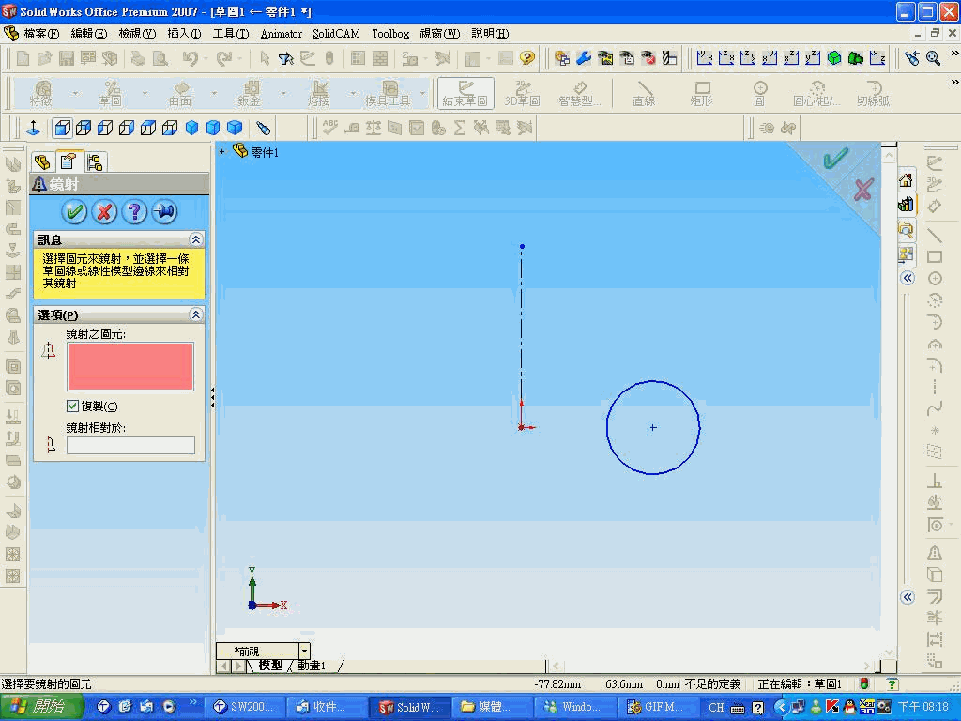Viewport: 961px width, 721px height.
Task: Open the 草圖 sketch dropdown arrow
Action: point(145,93)
